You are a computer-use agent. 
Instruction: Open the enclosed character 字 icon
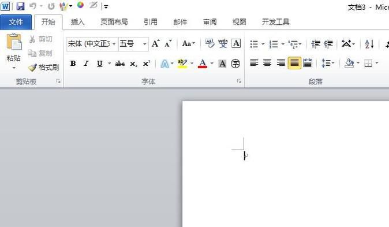pyautogui.click(x=235, y=64)
